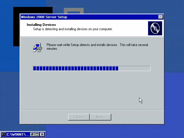
Task: Click the disabled Next button
Action: click(x=100, y=117)
